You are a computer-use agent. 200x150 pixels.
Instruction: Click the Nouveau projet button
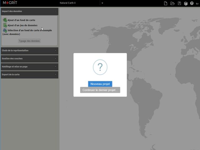(x=100, y=84)
